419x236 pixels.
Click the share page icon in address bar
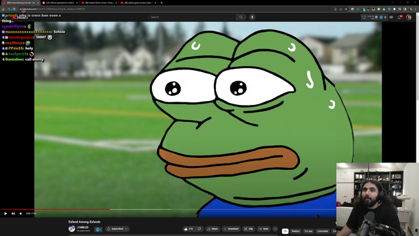click(x=340, y=9)
